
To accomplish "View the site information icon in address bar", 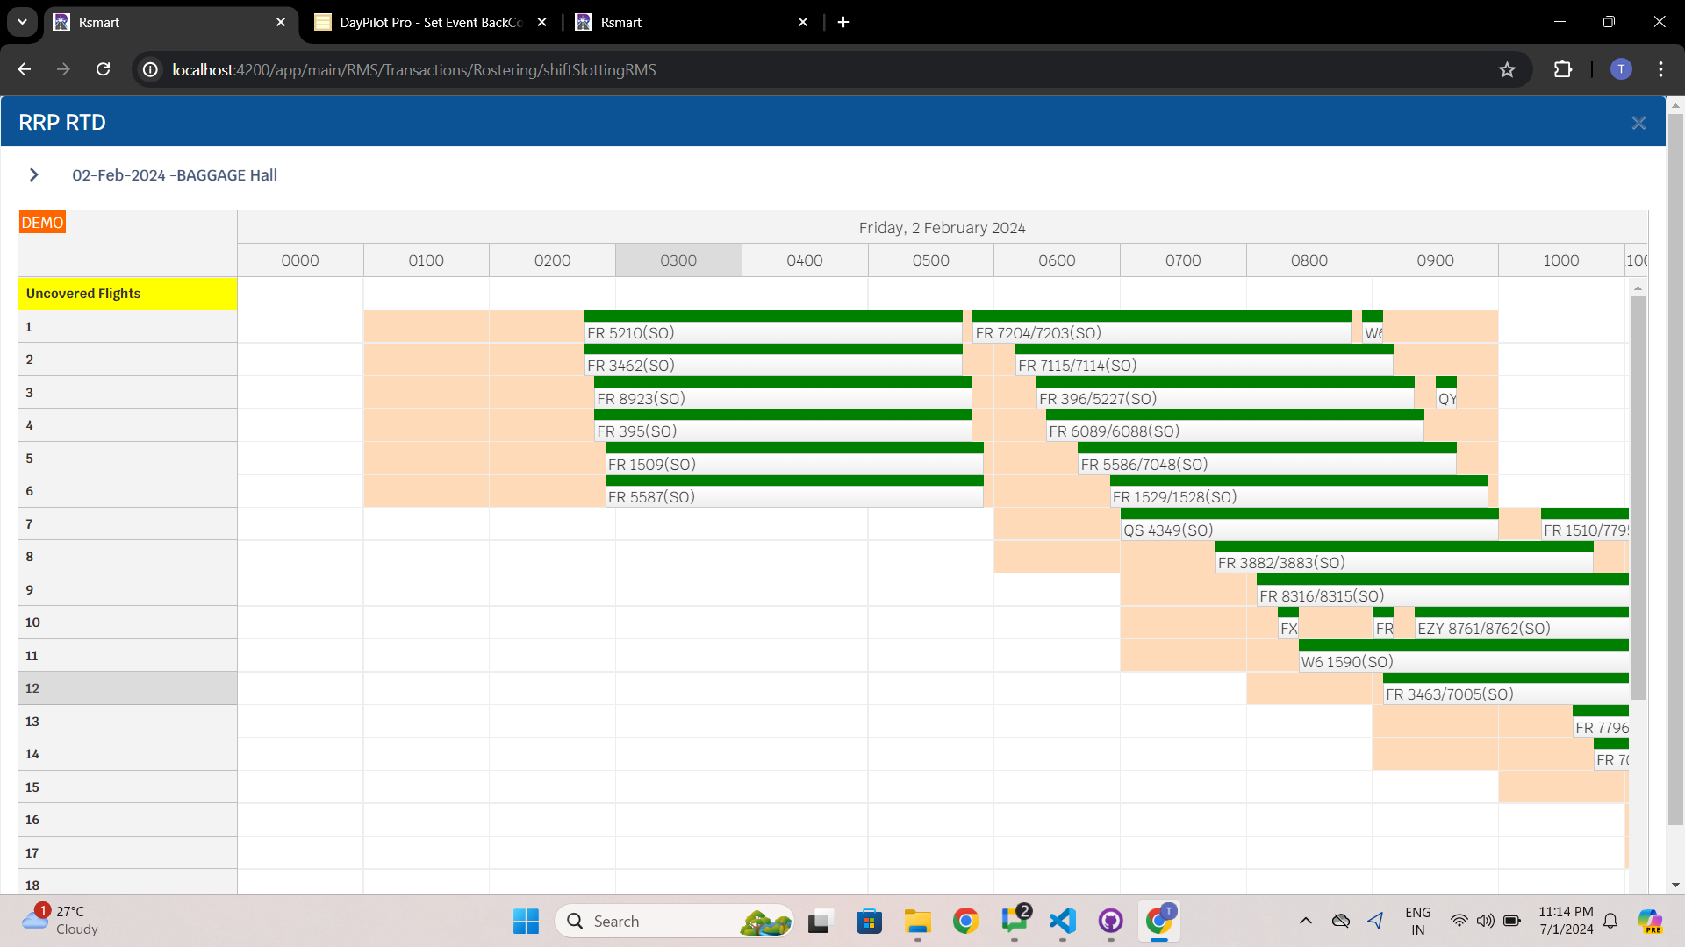I will click(x=151, y=69).
